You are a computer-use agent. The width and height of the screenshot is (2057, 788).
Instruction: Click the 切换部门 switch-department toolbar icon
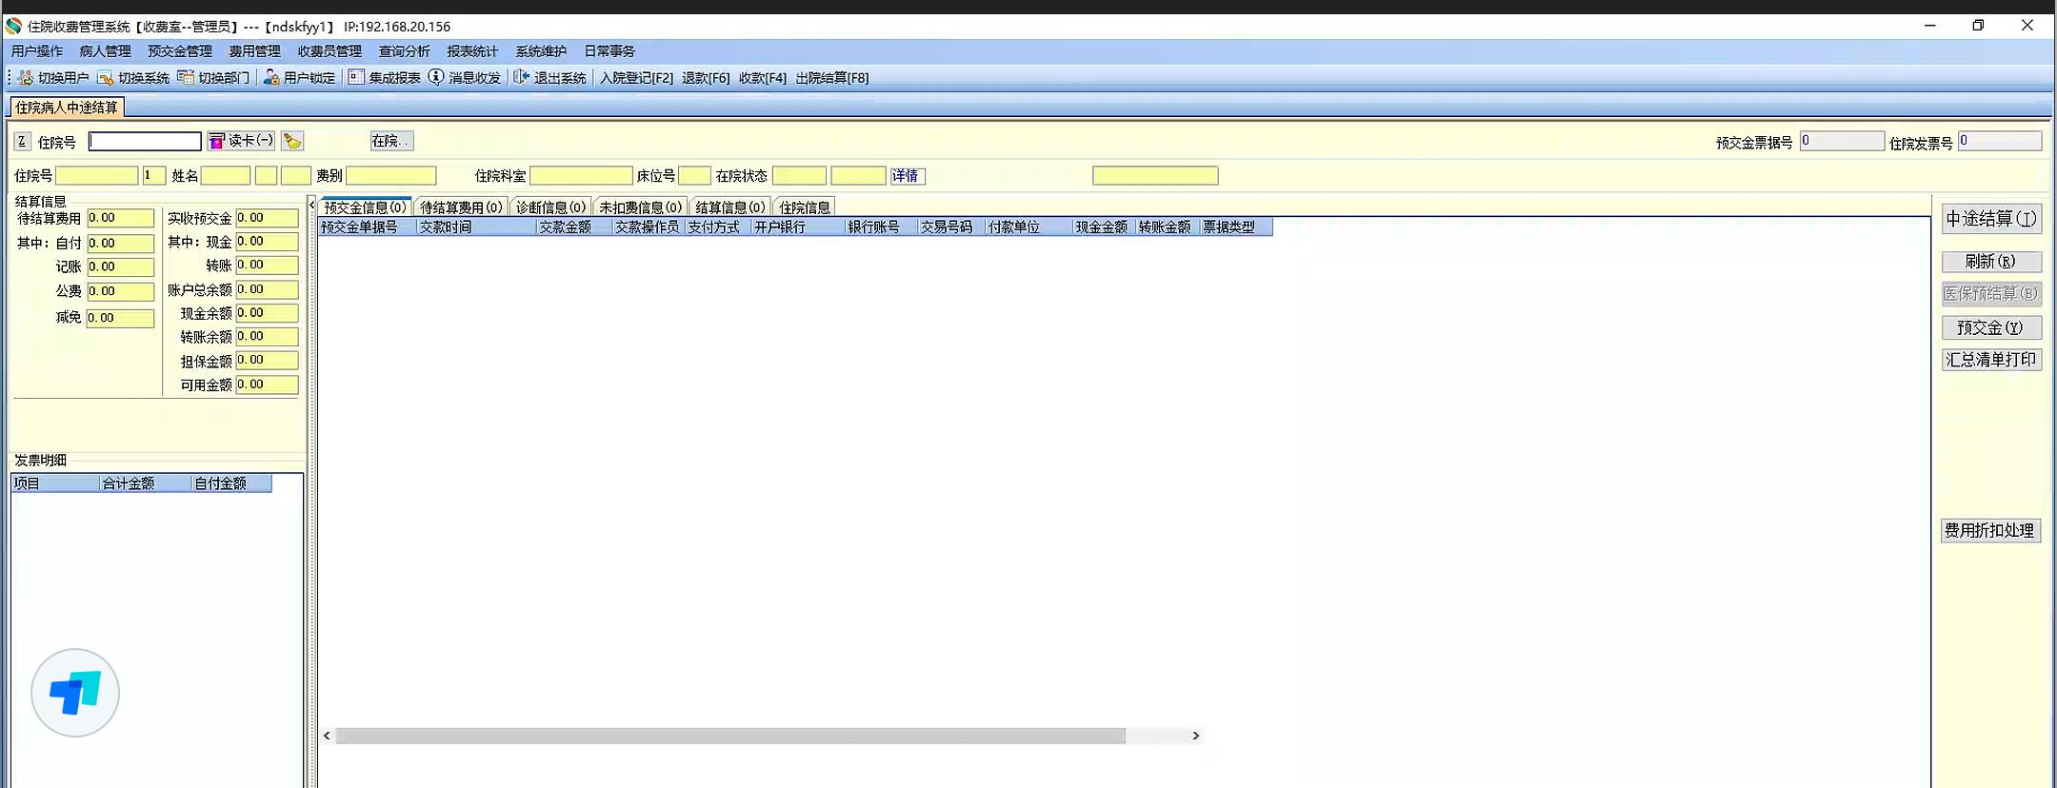(186, 78)
